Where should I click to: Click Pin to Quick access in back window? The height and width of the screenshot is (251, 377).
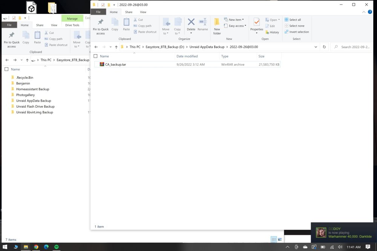(x=12, y=40)
